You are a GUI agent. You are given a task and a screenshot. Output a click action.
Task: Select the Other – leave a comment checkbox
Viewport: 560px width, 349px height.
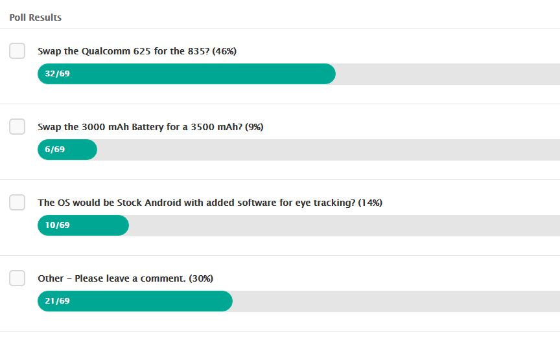pyautogui.click(x=17, y=278)
